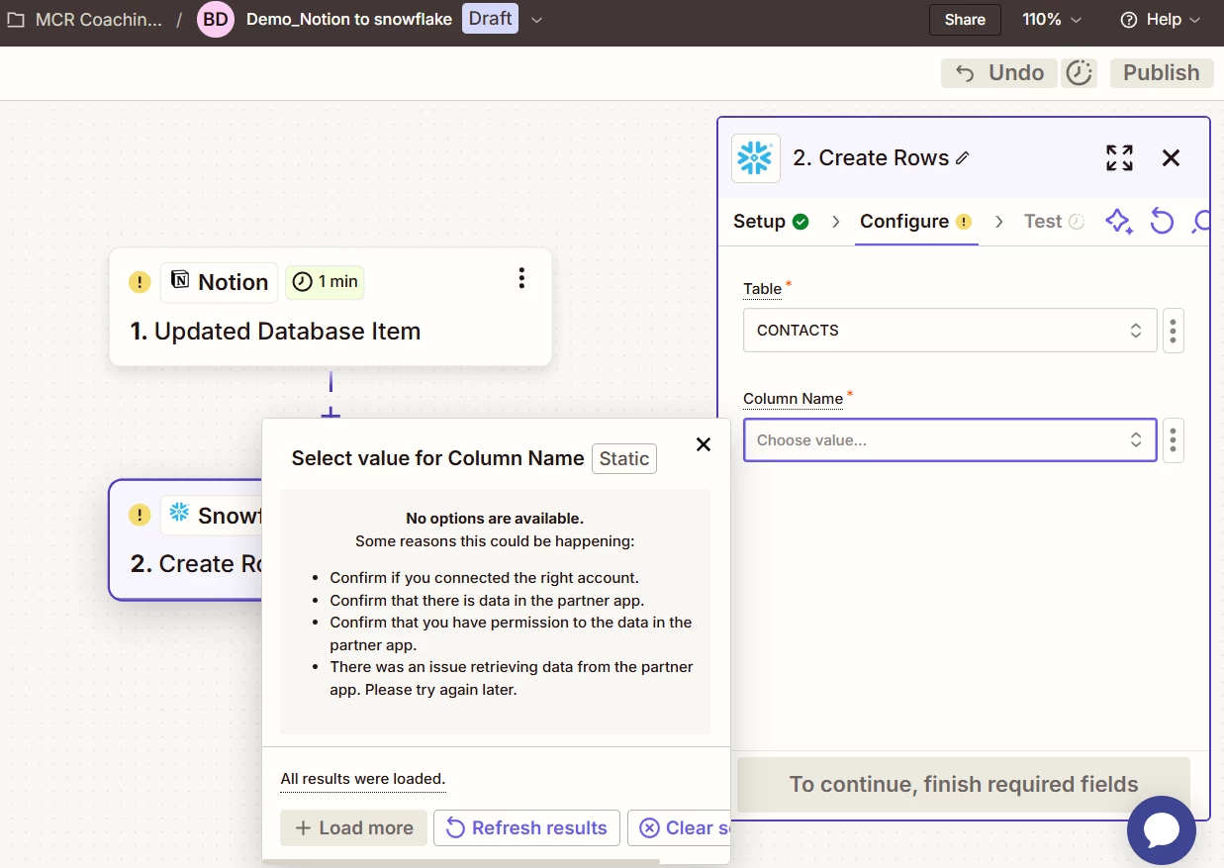This screenshot has height=868, width=1224.
Task: Close the Create Rows panel
Action: click(1172, 157)
